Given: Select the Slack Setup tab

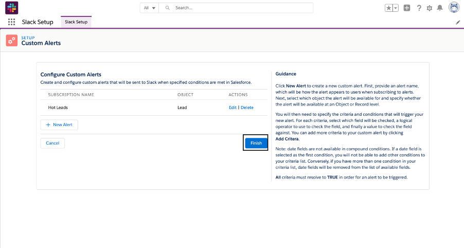Looking at the screenshot, I should 76,22.
